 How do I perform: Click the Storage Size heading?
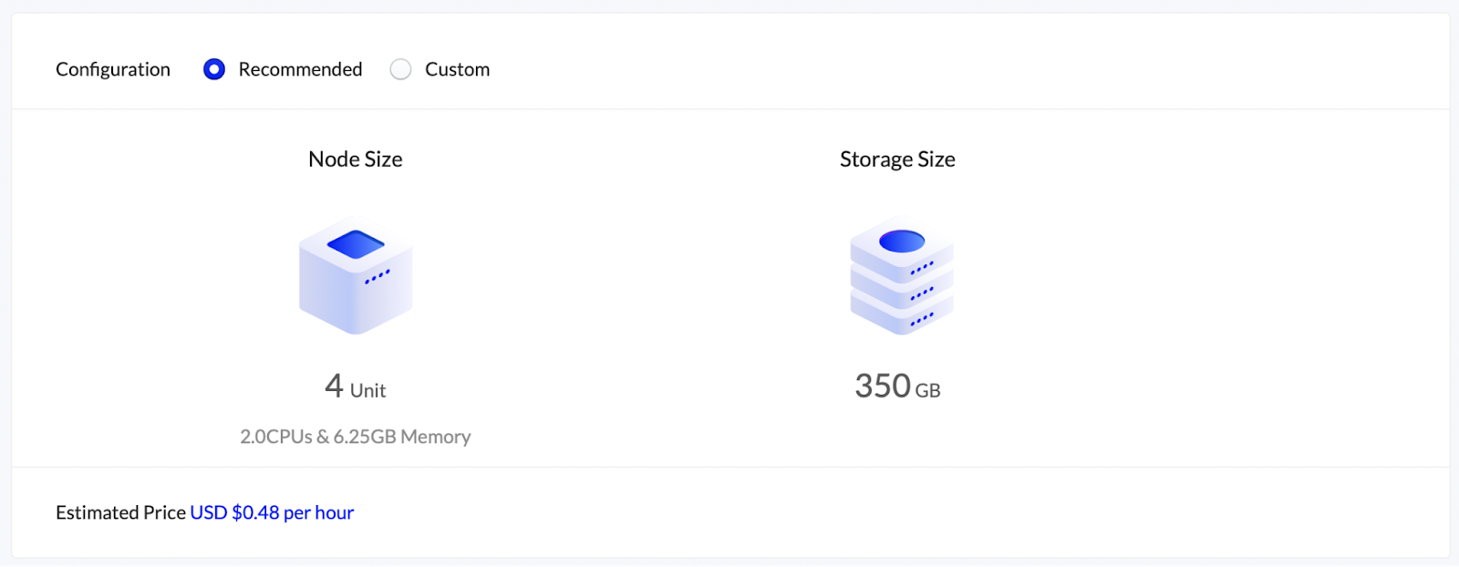point(897,160)
